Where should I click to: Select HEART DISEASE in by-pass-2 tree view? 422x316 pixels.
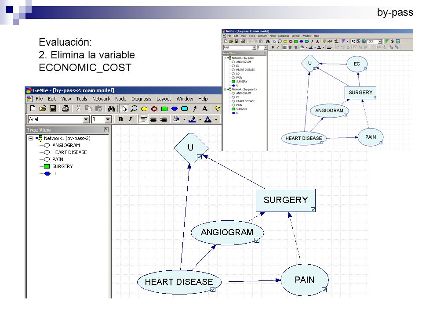tap(69, 152)
